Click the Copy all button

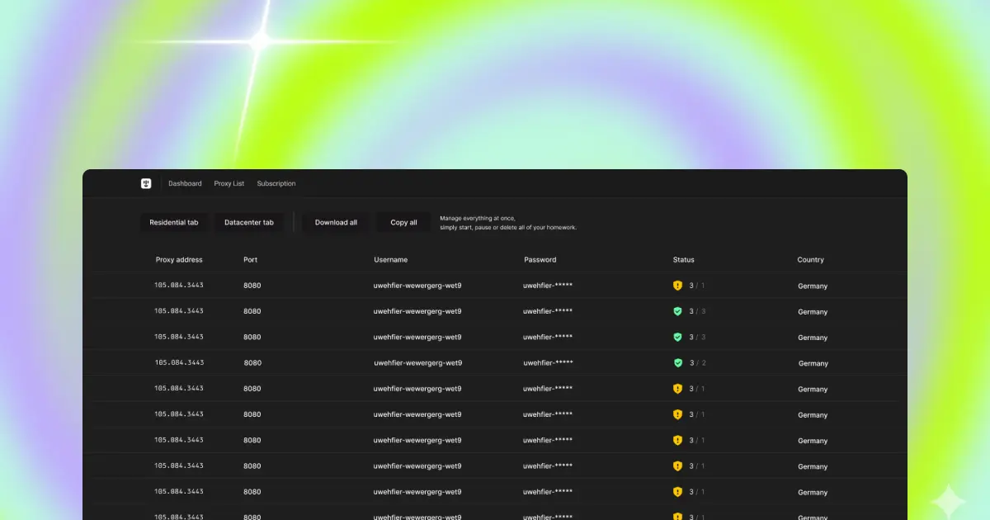[403, 222]
